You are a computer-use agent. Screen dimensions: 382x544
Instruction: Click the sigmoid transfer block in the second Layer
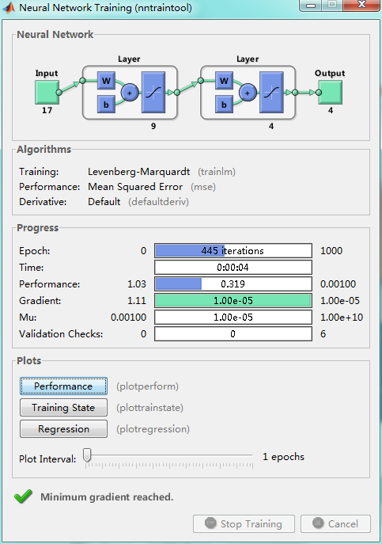point(271,93)
